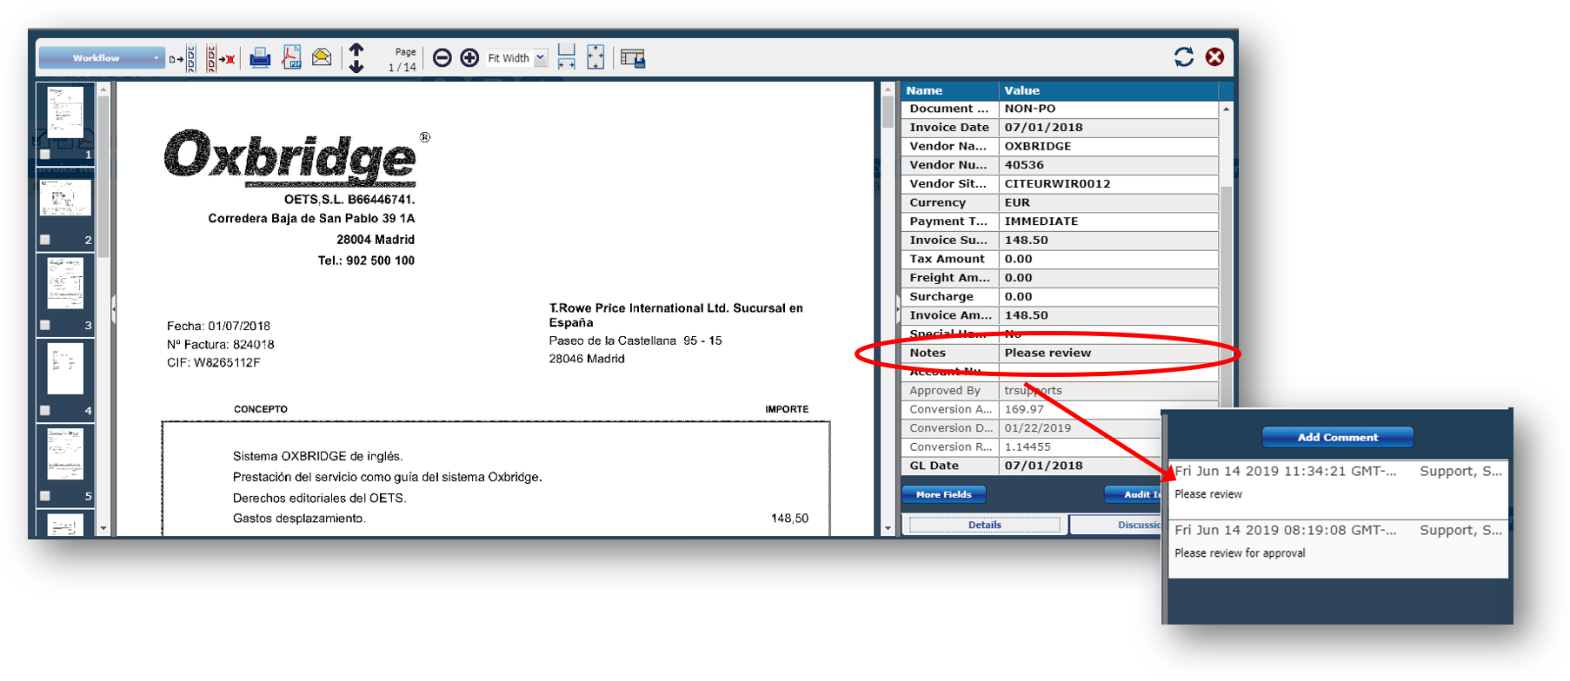This screenshot has width=1570, height=681.
Task: Open the Workflow dropdown menu
Action: point(102,58)
